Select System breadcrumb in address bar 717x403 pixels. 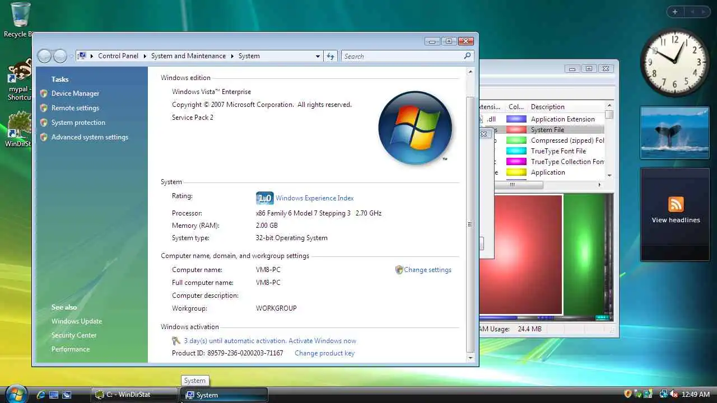(249, 56)
